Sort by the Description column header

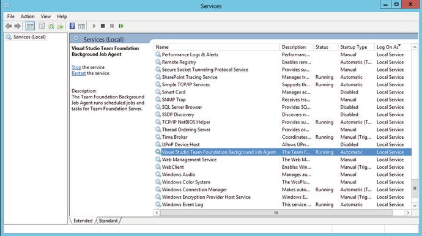click(296, 47)
